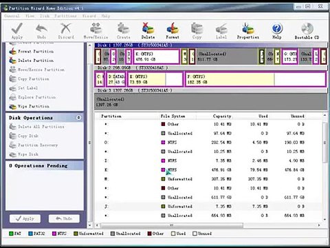This screenshot has height=248, width=330.
Task: Click the sidebar scroll-up arrow
Action: [90, 45]
